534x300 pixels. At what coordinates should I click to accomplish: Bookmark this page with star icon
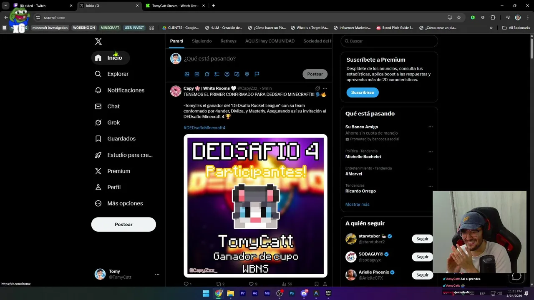coord(459,17)
